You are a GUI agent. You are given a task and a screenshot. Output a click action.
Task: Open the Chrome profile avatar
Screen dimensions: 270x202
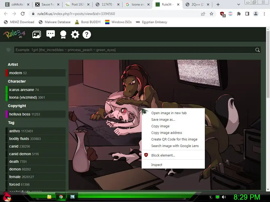tap(256, 14)
